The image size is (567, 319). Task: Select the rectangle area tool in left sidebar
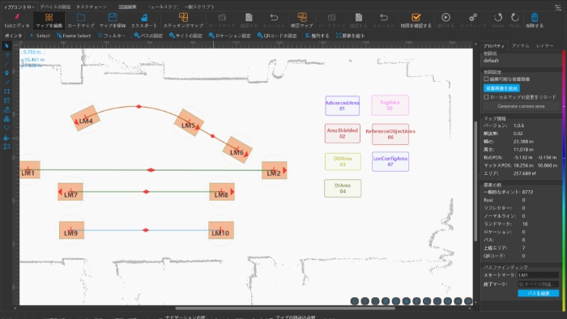pos(6,91)
